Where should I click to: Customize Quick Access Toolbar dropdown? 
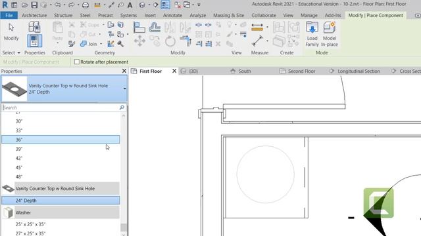click(x=199, y=5)
